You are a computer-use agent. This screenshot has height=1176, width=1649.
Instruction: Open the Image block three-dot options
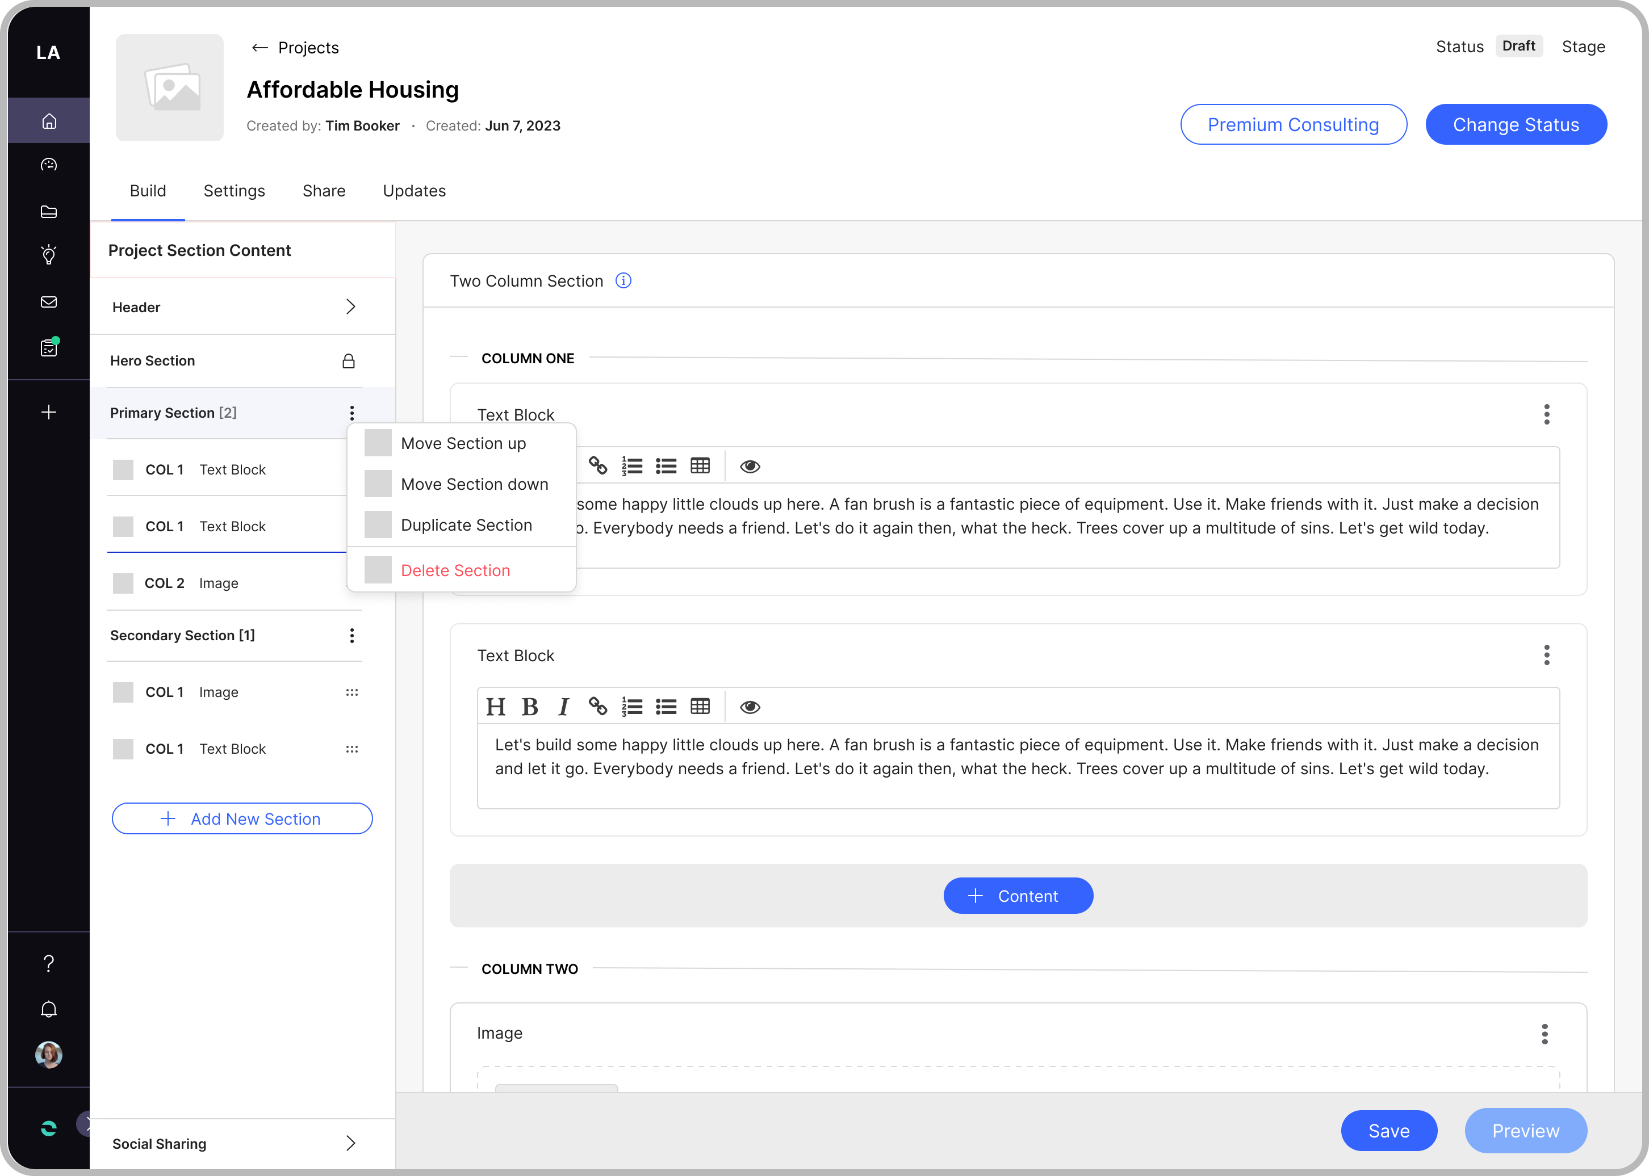coord(1544,1034)
